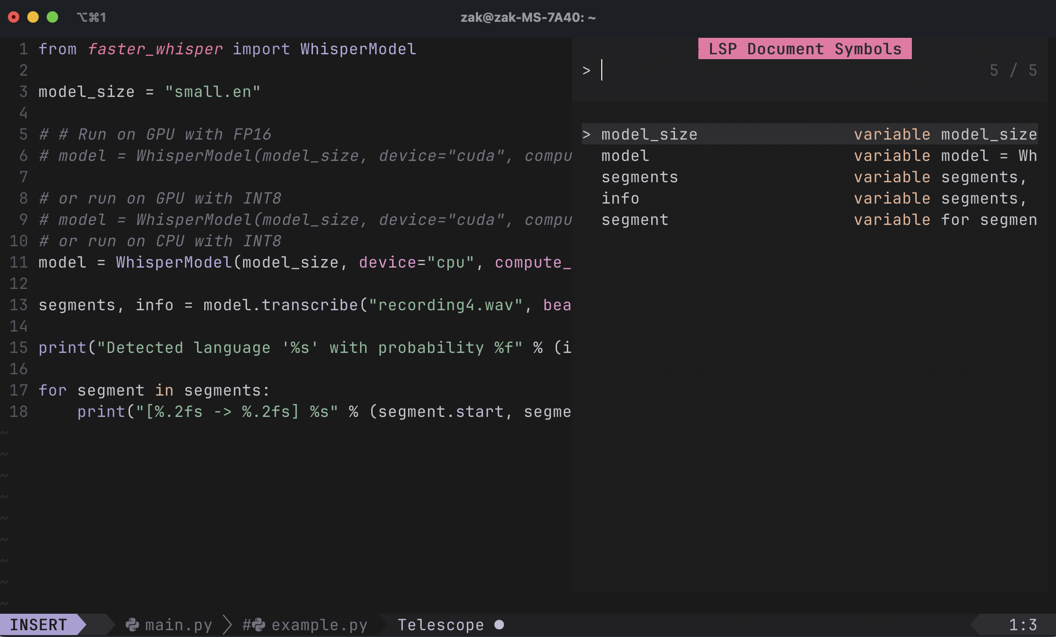The height and width of the screenshot is (637, 1056).
Task: Pick the segment variable symbol
Action: click(x=635, y=220)
